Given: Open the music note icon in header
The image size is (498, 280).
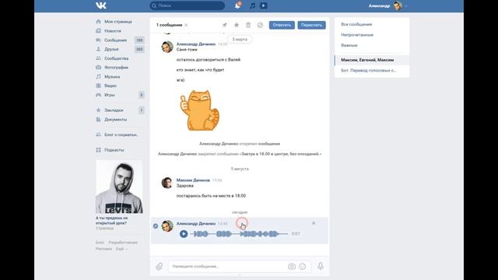Looking at the screenshot, I should click(x=252, y=5).
